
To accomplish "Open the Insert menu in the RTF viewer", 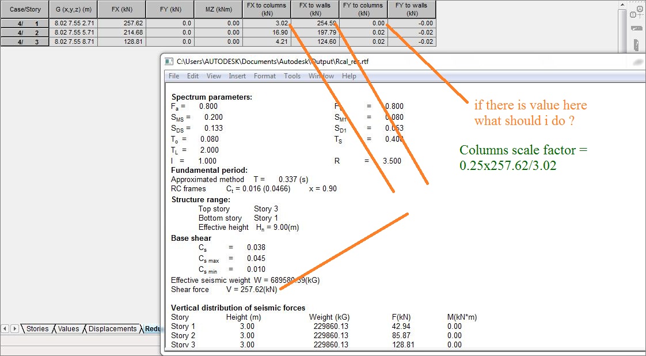I will tap(237, 76).
